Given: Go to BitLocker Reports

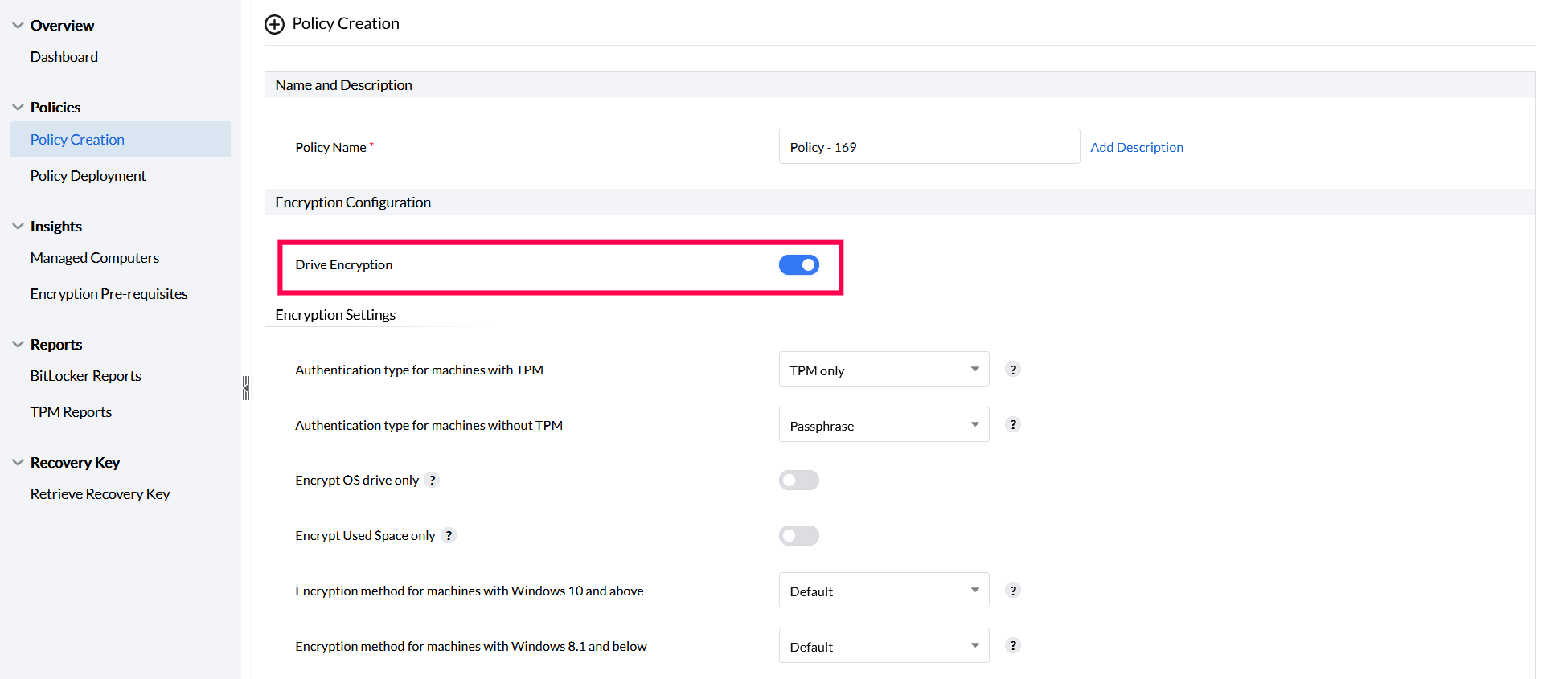Looking at the screenshot, I should [x=86, y=376].
